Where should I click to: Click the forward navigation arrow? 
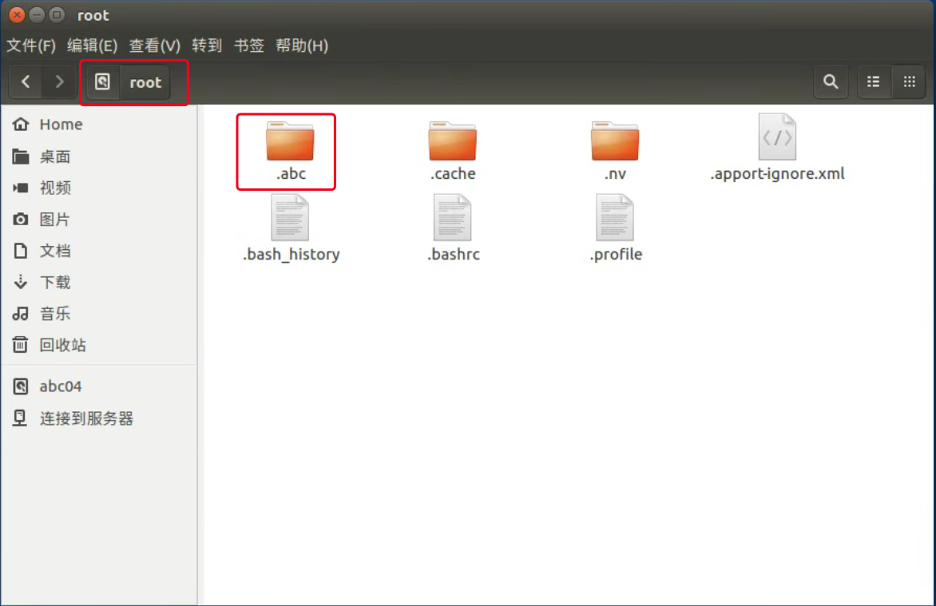[59, 81]
